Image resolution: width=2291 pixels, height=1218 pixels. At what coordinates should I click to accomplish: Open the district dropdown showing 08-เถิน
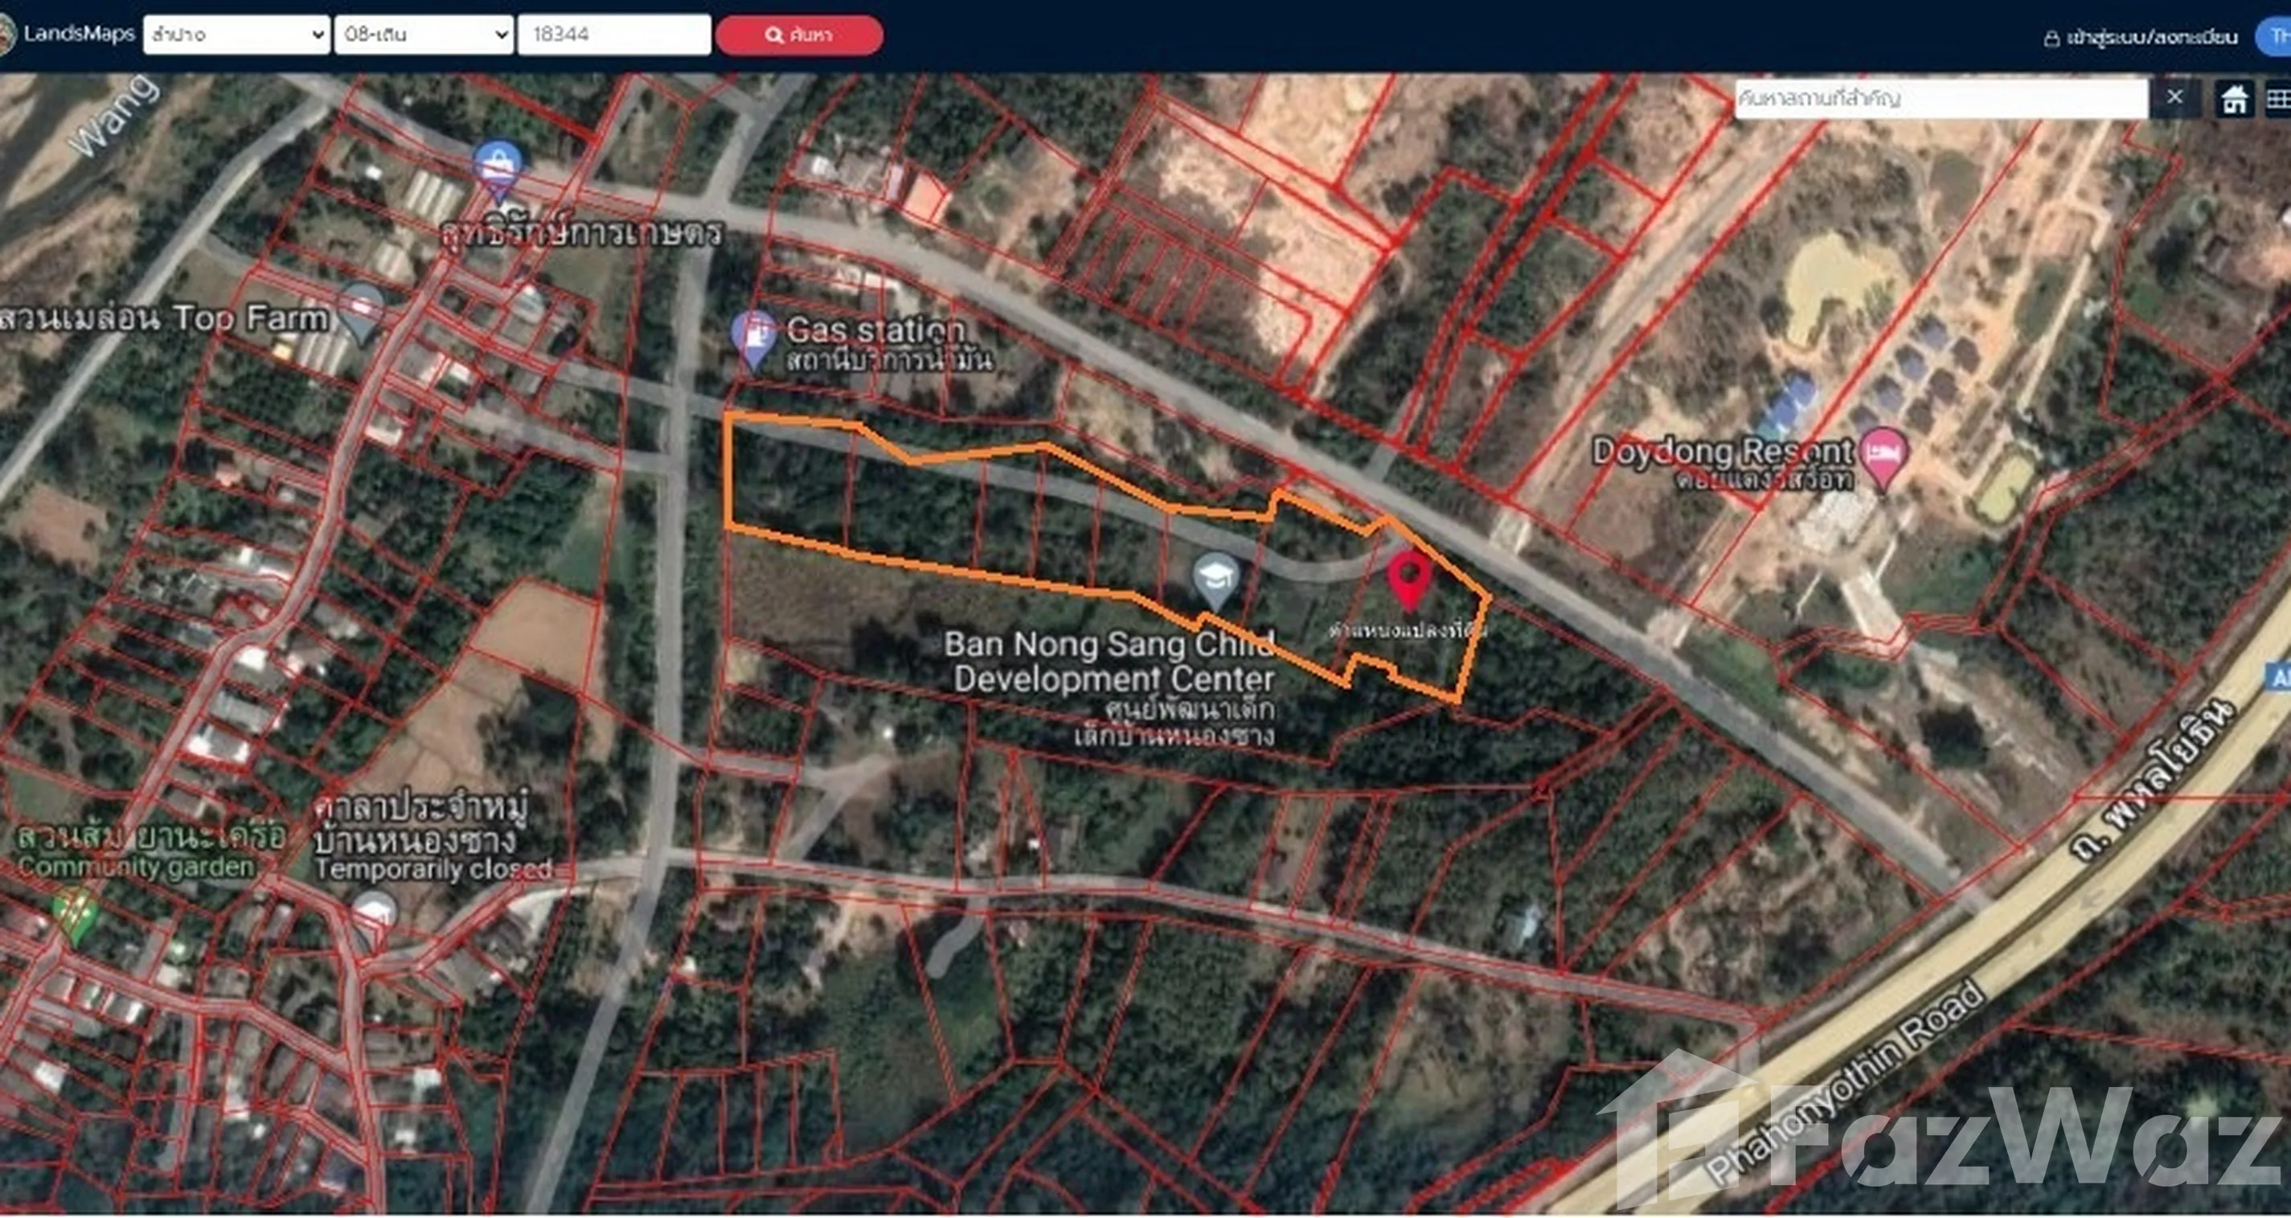pyautogui.click(x=424, y=35)
